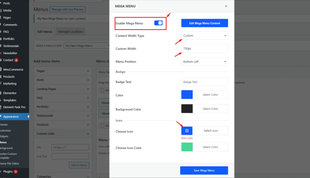Close the Mega Menu dialog with the X

point(226,6)
